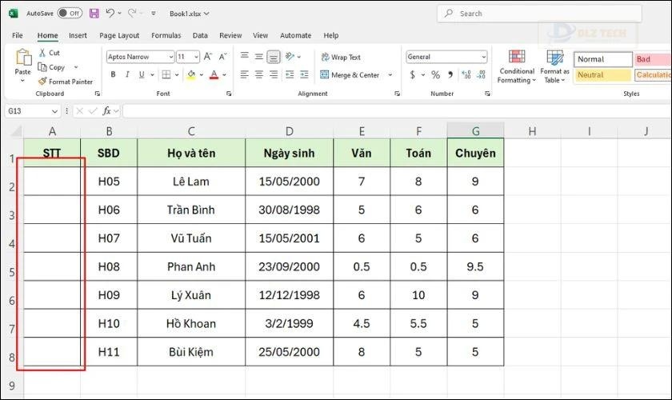The height and width of the screenshot is (400, 672).
Task: Switch to the Review tab
Action: (x=230, y=35)
